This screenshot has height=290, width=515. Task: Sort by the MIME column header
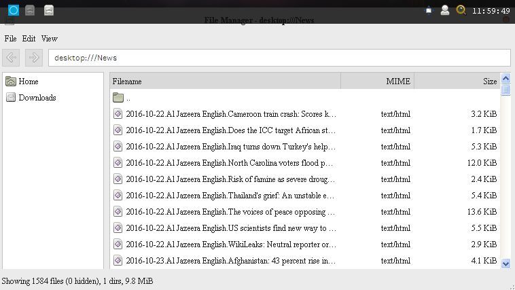[377, 81]
